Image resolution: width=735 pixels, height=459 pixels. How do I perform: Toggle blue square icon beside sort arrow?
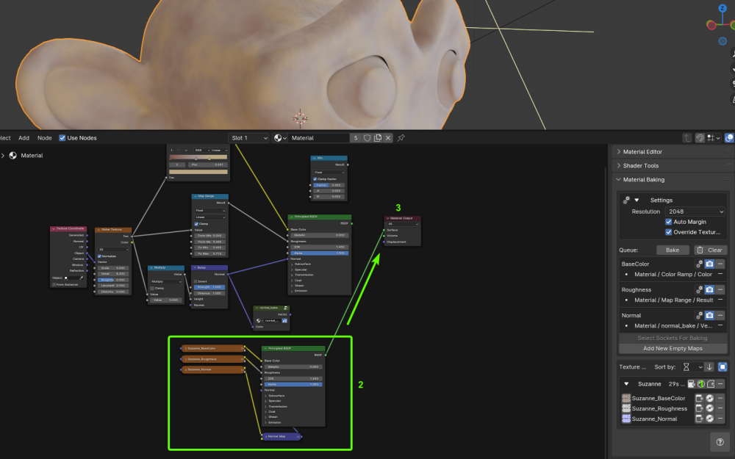(x=723, y=366)
